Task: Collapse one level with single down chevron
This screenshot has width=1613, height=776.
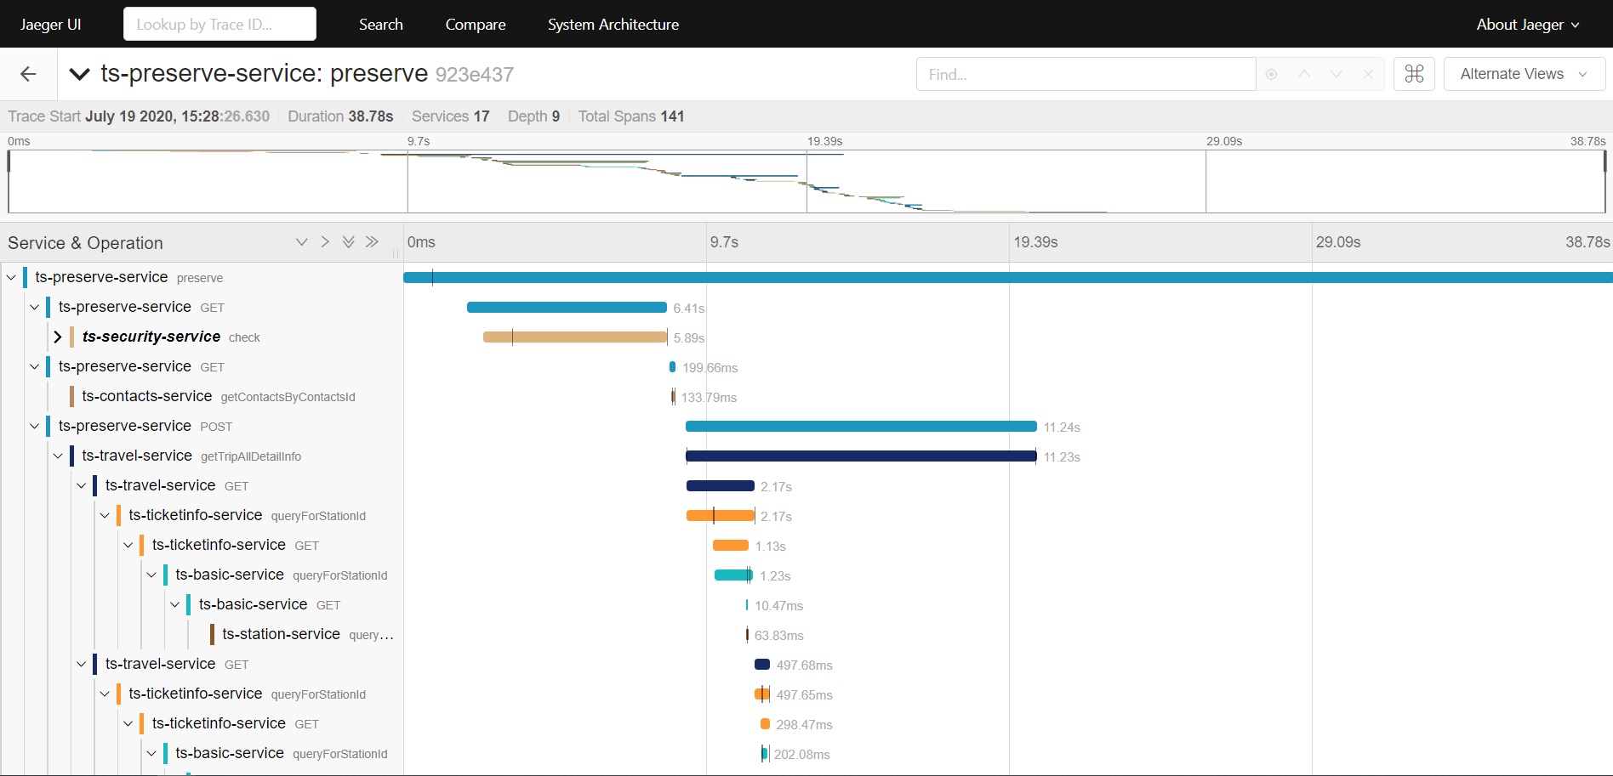Action: pyautogui.click(x=301, y=242)
